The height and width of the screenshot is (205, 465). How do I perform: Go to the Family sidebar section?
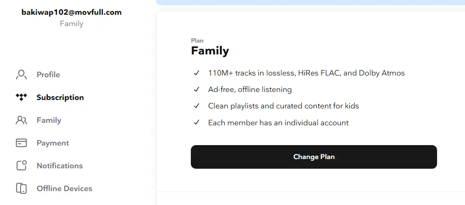[49, 120]
